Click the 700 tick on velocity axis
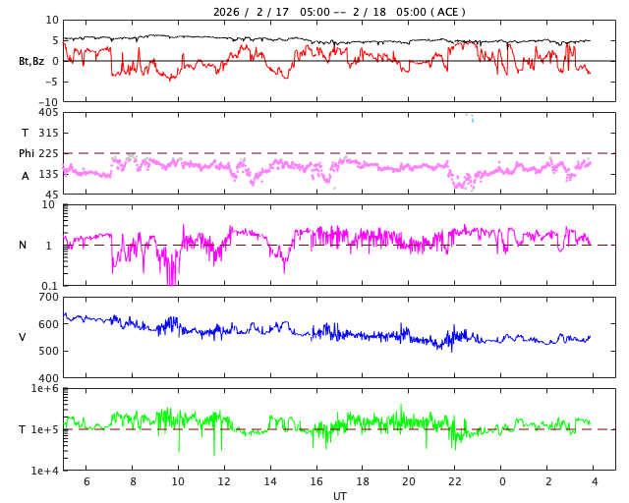 [48, 297]
